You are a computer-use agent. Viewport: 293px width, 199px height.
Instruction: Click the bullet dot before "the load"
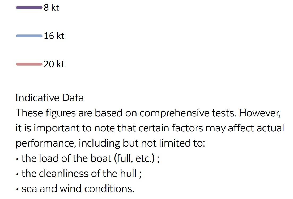click(x=17, y=160)
